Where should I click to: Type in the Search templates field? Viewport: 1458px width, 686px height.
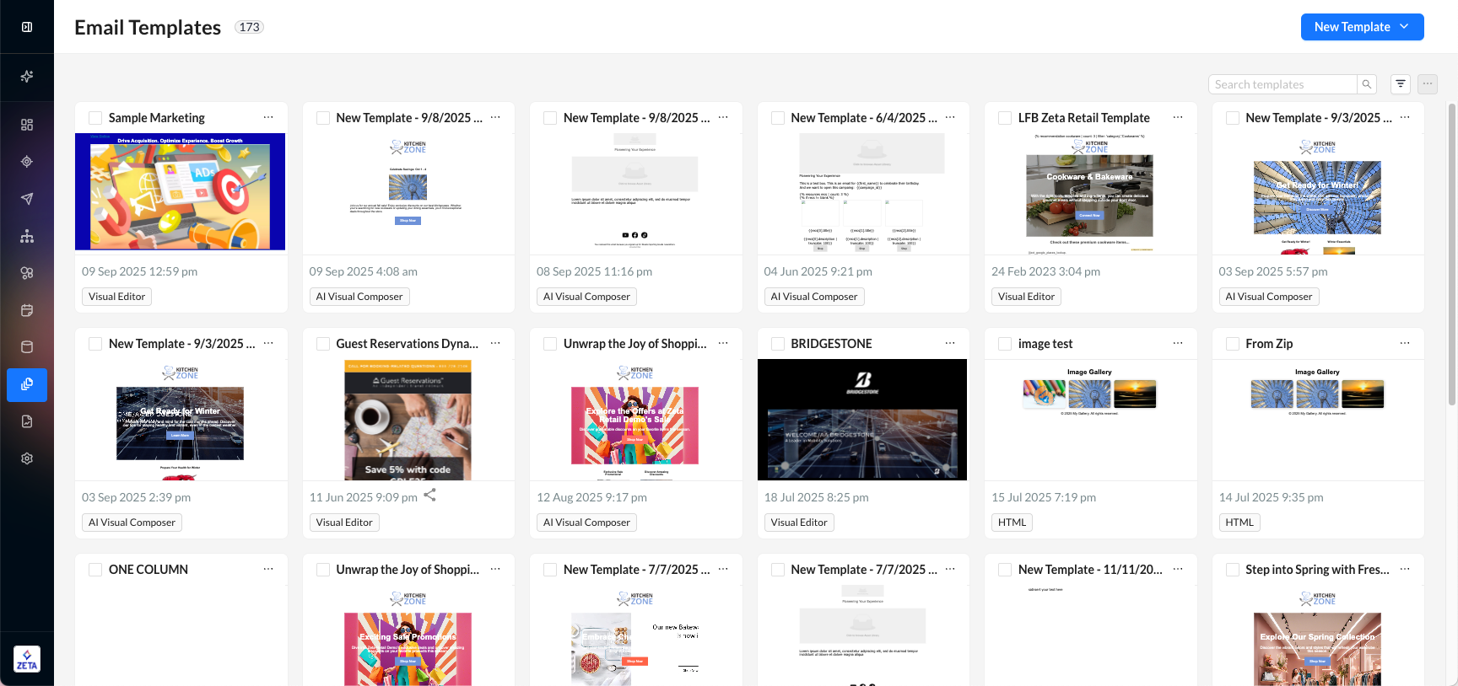click(1282, 84)
